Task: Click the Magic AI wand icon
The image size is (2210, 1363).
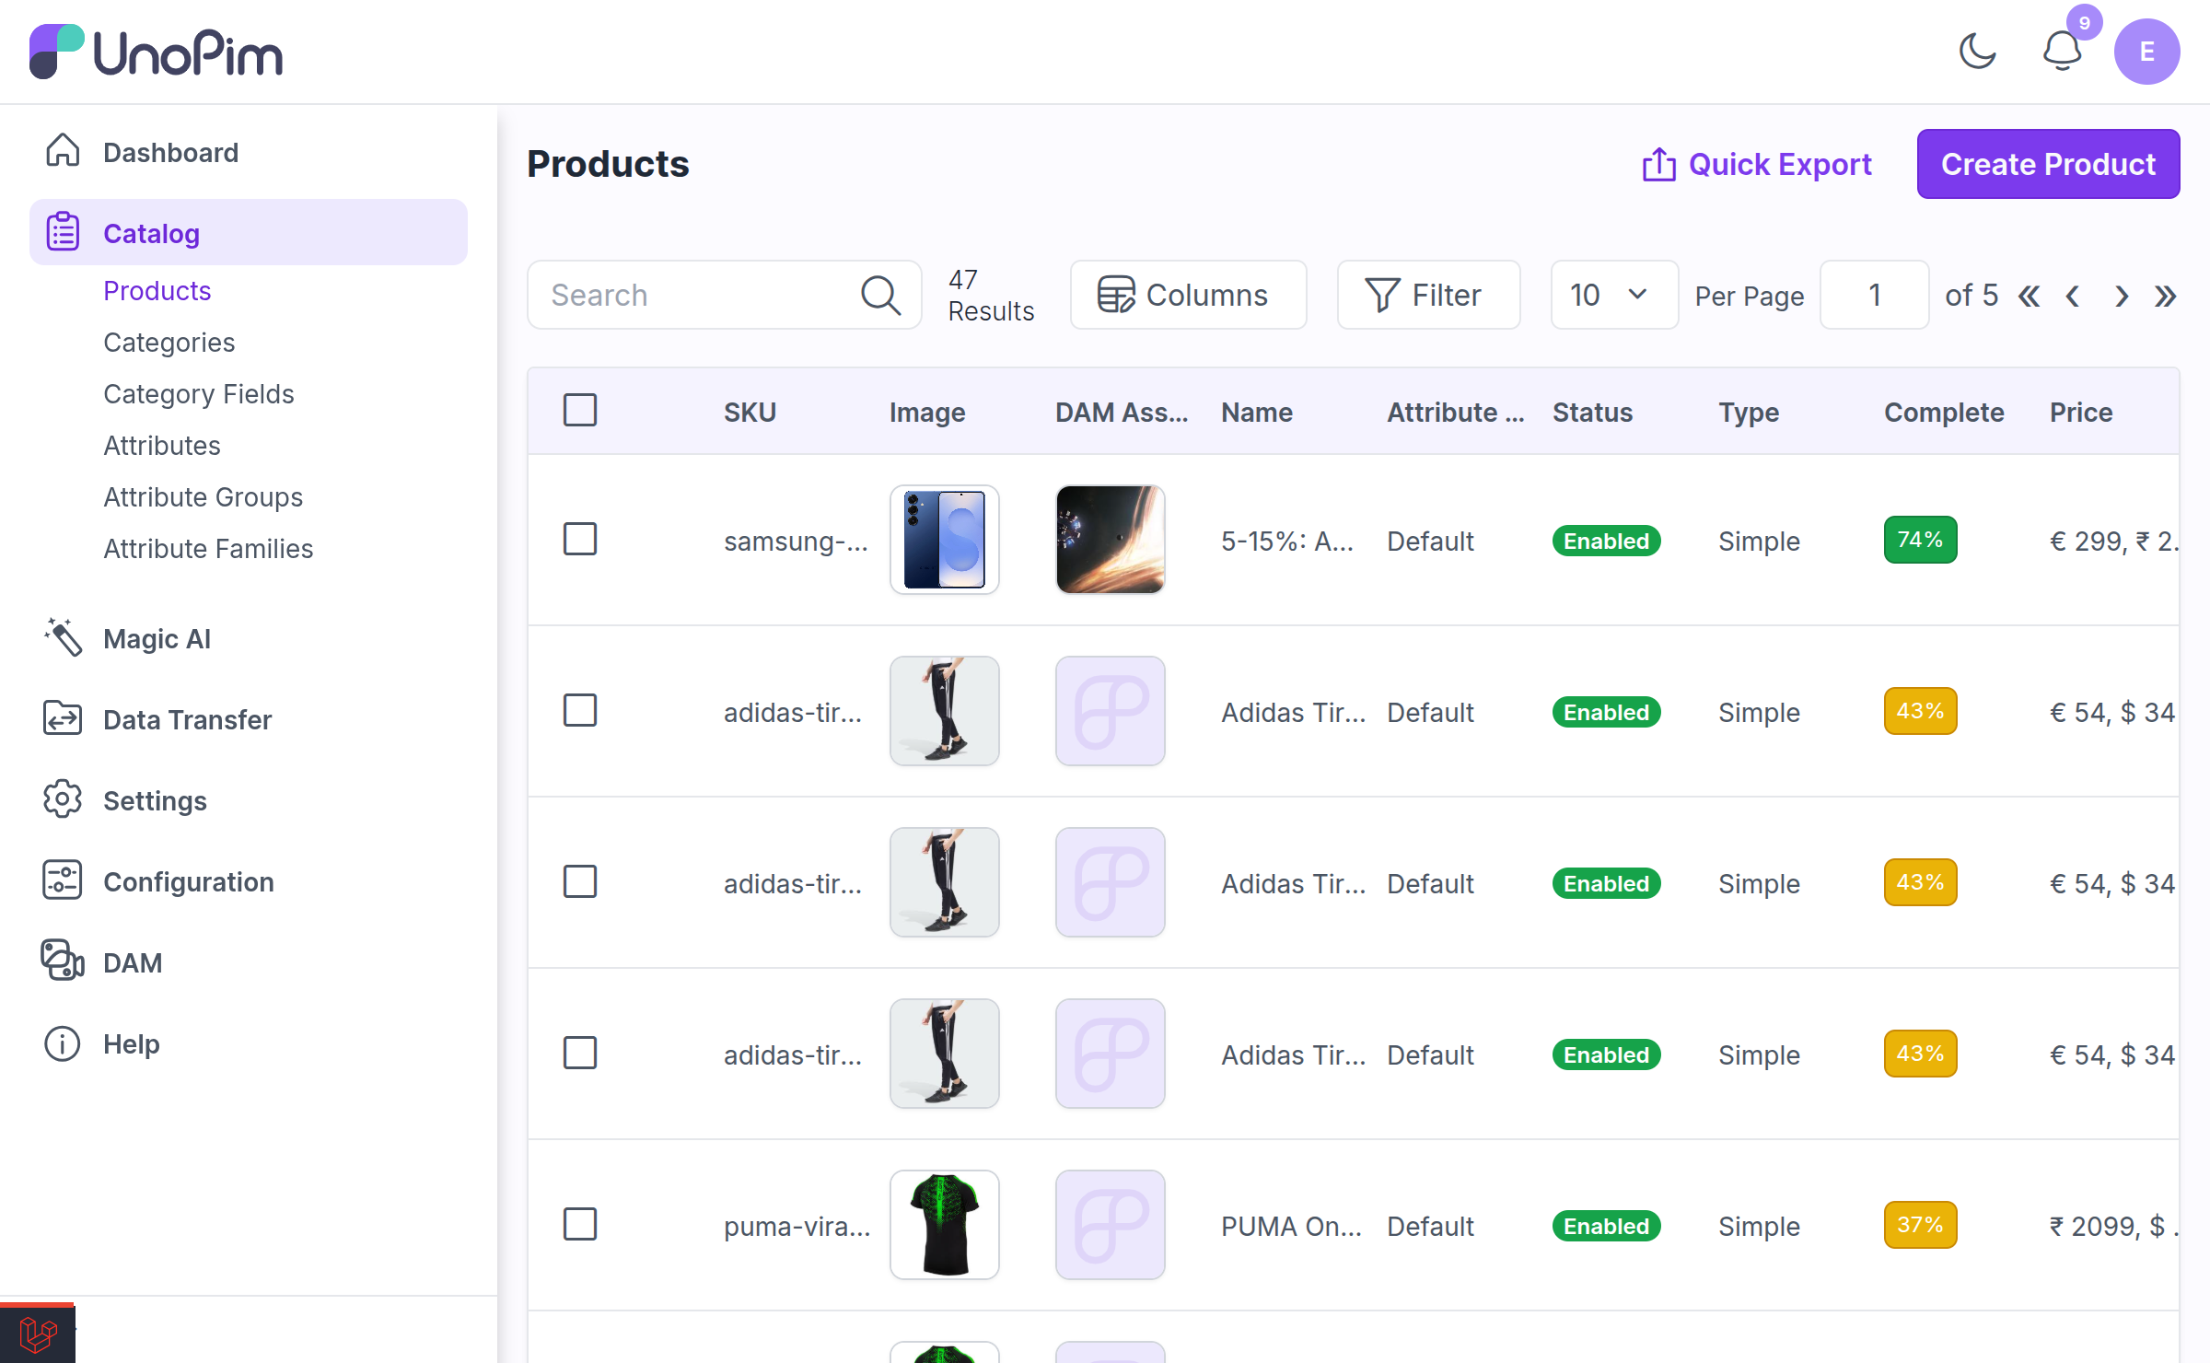Action: (63, 637)
